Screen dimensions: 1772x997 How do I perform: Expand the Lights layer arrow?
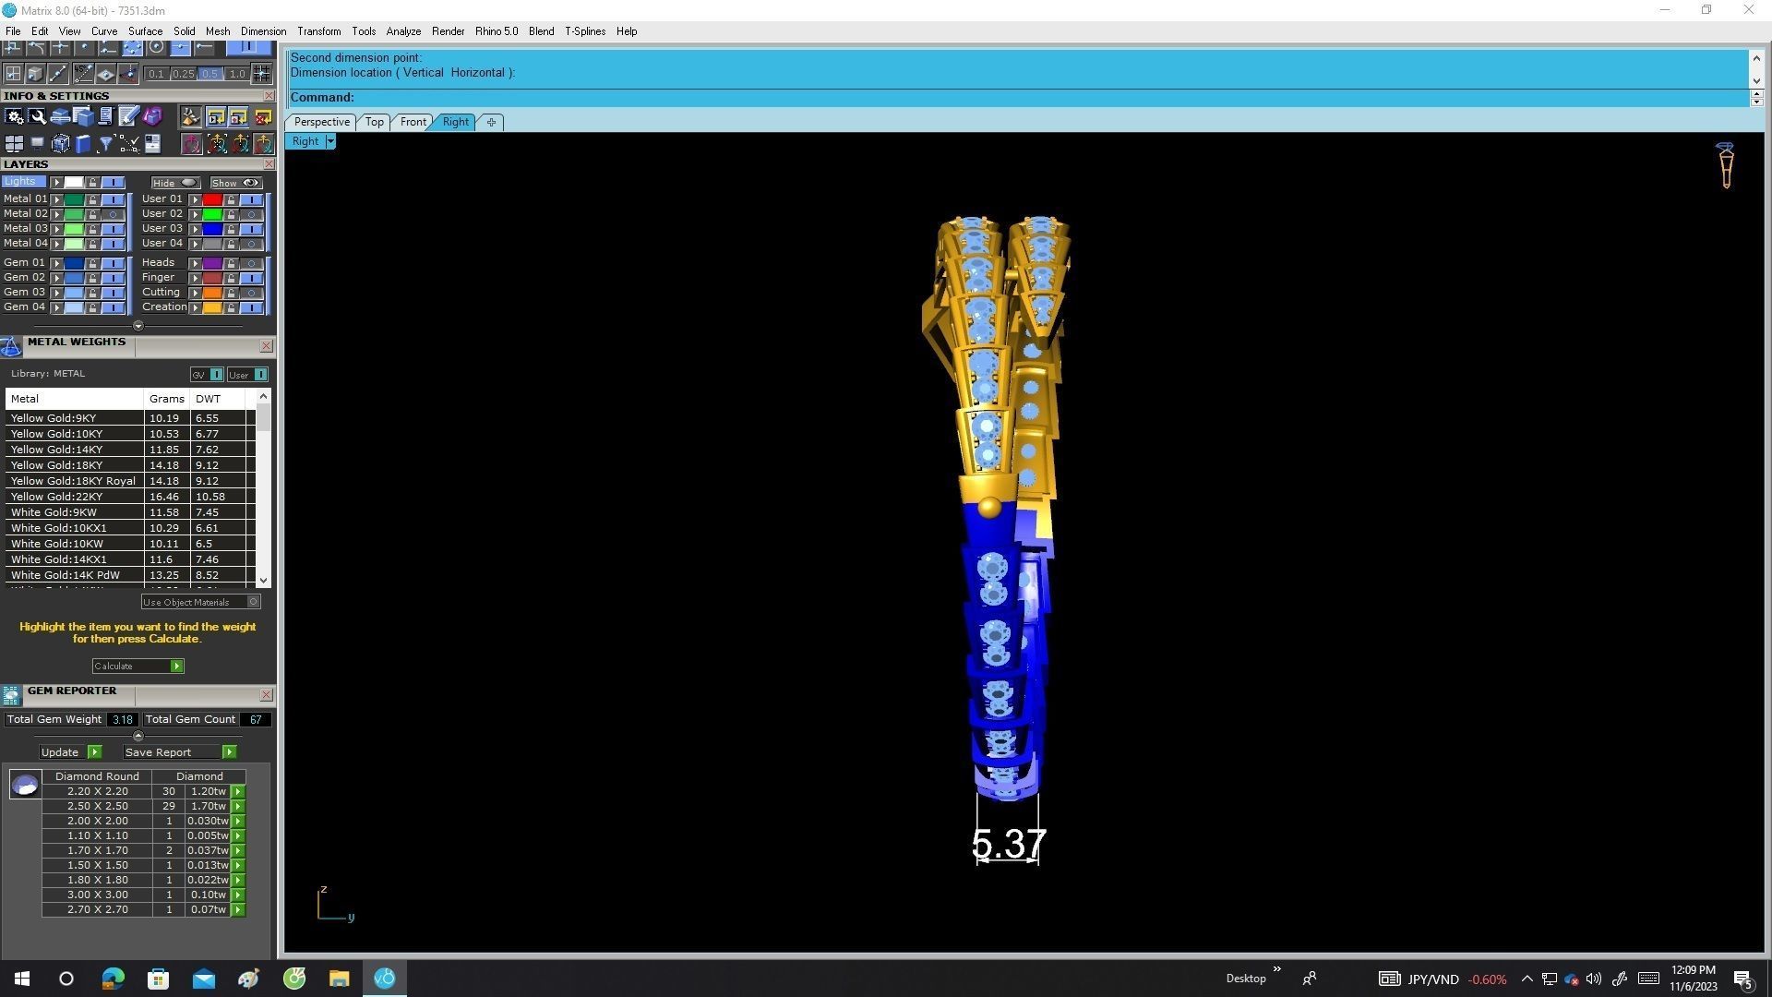click(57, 183)
